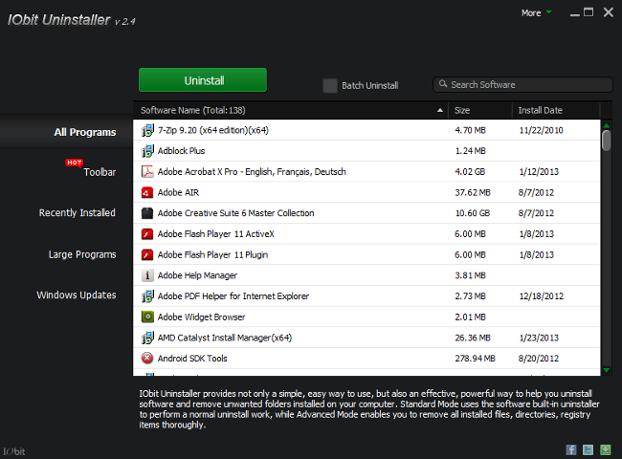Screen dimensions: 622x459
Task: Click the Adobe Help Manager icon
Action: (x=147, y=275)
